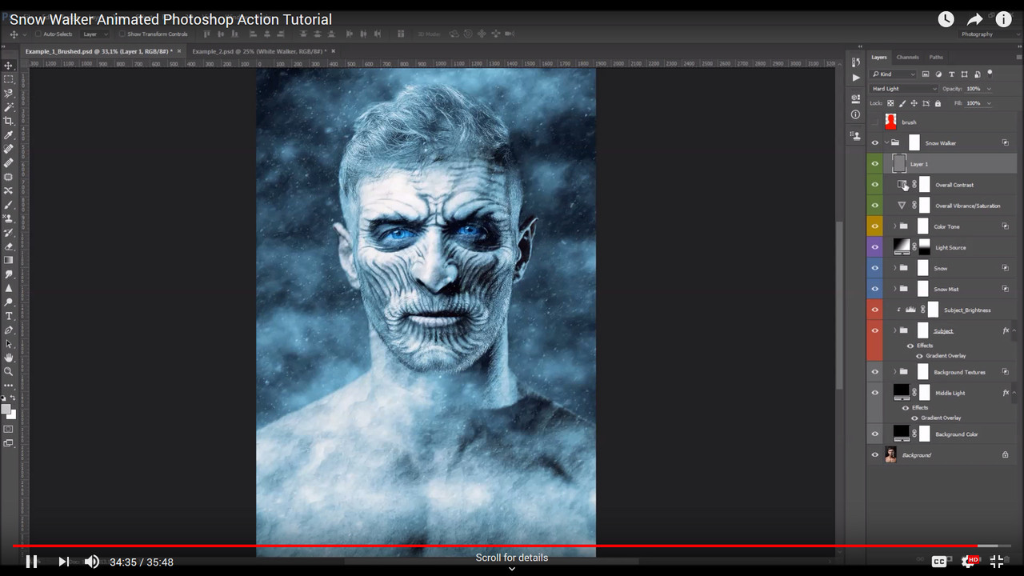Activate the Type tool
This screenshot has width=1024, height=576.
(x=9, y=315)
